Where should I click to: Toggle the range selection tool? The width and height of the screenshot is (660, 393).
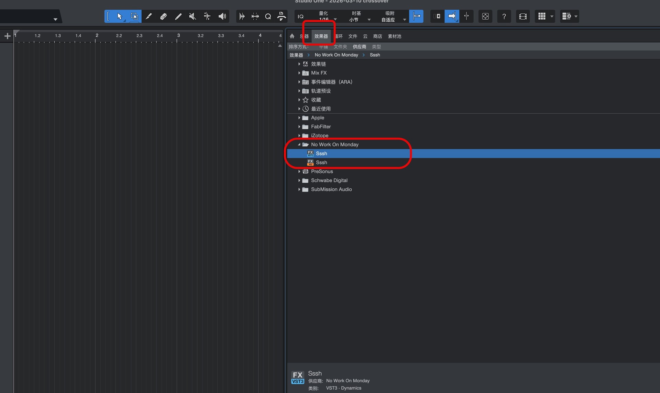tap(134, 16)
